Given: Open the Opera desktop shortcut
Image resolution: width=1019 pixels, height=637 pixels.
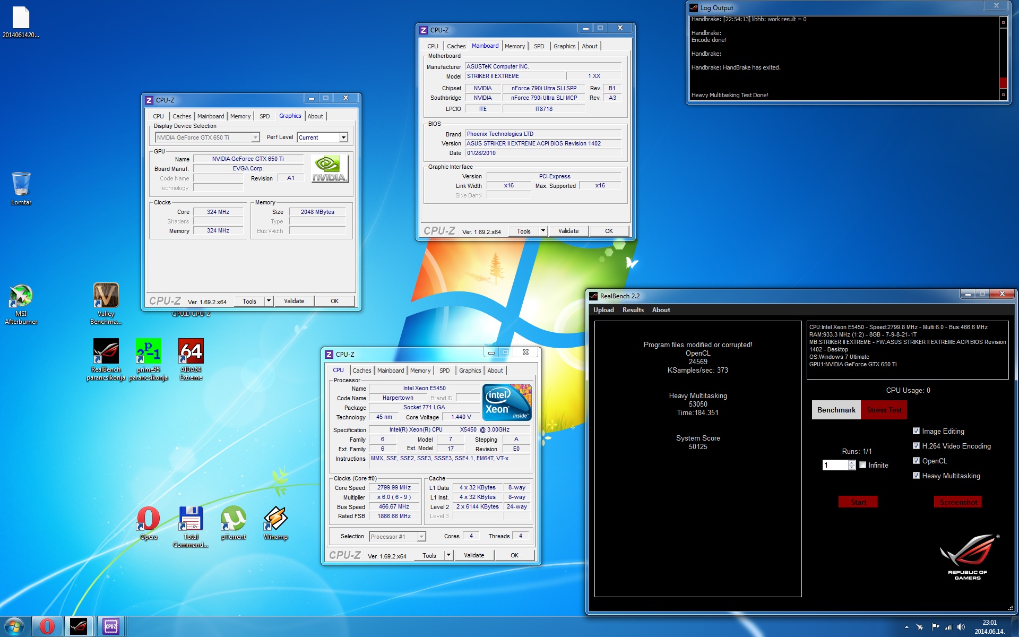Looking at the screenshot, I should (x=149, y=523).
